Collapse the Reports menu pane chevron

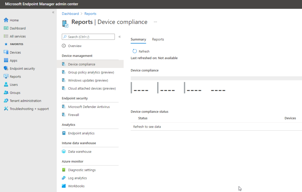[120, 37]
